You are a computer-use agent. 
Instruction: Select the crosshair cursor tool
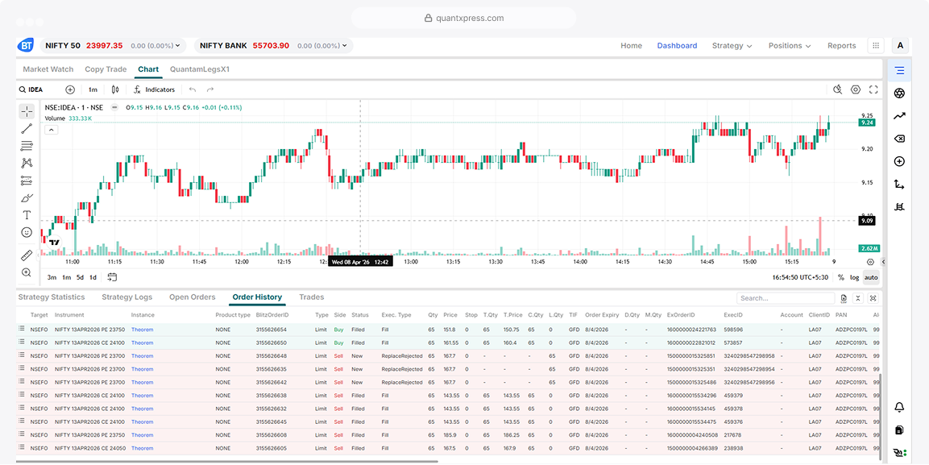27,111
